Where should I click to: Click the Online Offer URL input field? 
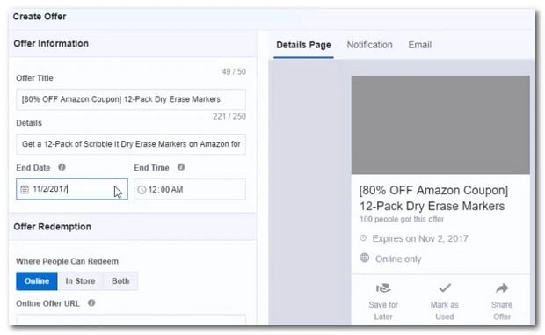(x=131, y=320)
